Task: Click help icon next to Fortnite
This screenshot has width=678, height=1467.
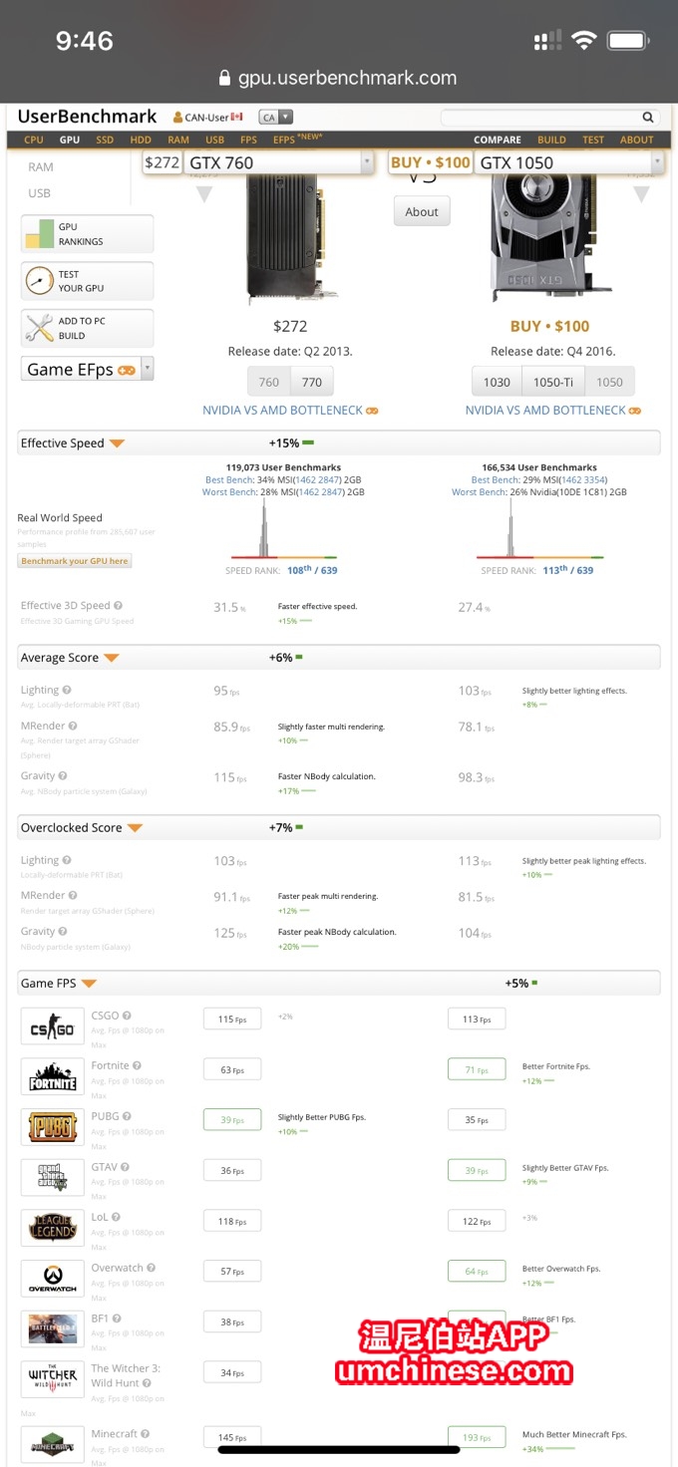Action: pyautogui.click(x=137, y=1065)
